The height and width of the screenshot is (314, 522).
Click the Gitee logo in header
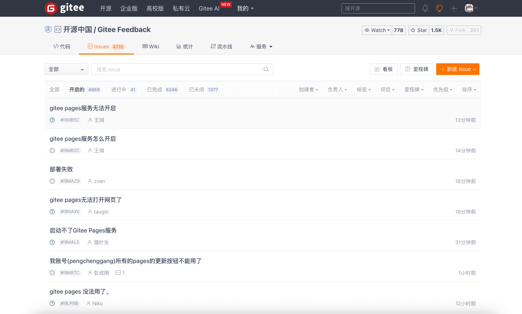pyautogui.click(x=64, y=8)
